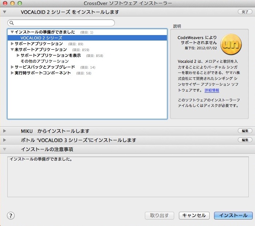Viewport: 255px width, 226px height.
Task: Click the '説明' heading label
Action: (177, 26)
